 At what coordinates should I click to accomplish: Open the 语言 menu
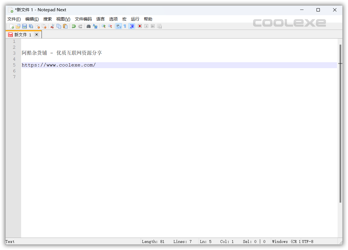(101, 19)
